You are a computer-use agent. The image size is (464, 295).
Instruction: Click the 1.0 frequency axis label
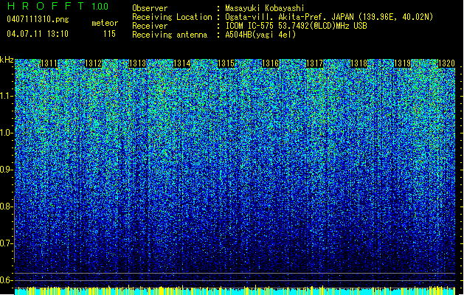pos(7,133)
